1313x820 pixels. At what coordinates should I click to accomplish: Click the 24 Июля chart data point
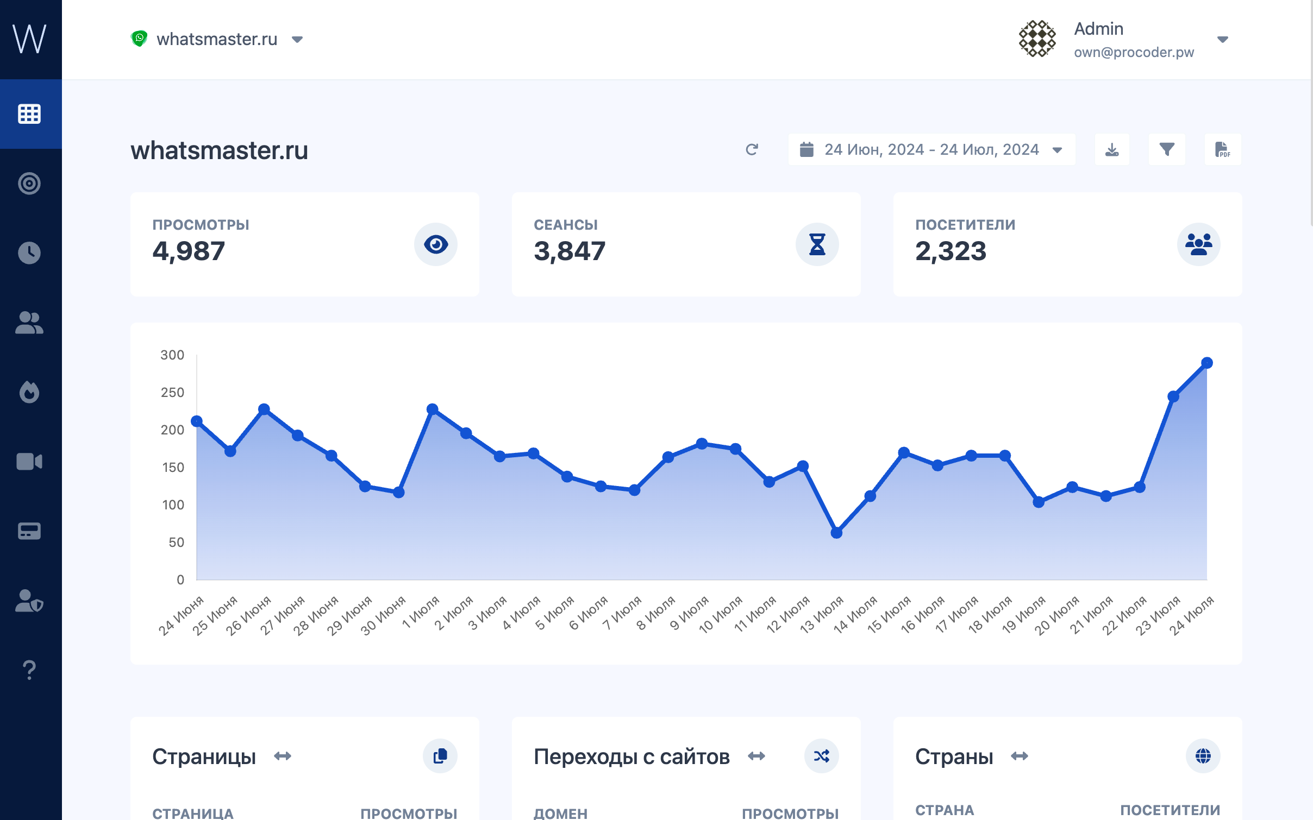(1206, 363)
